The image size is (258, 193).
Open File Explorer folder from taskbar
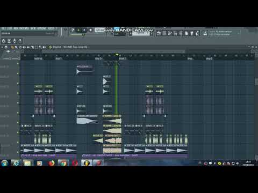[x=28, y=163]
